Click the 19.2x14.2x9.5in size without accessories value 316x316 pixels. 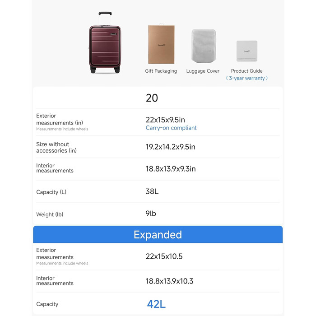[170, 147]
